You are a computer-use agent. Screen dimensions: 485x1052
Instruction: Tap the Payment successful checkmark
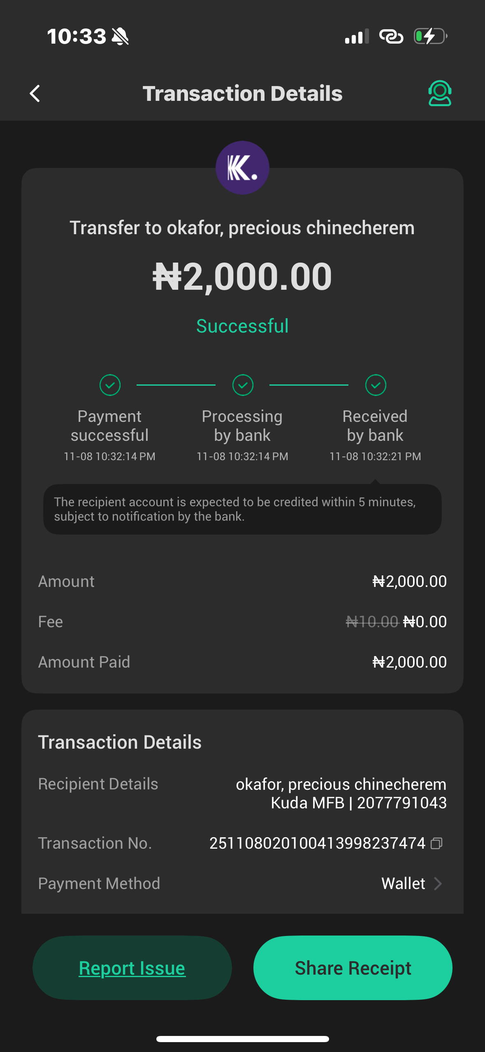110,385
